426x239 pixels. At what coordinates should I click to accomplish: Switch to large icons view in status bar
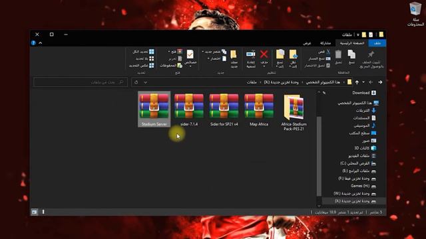[34, 212]
